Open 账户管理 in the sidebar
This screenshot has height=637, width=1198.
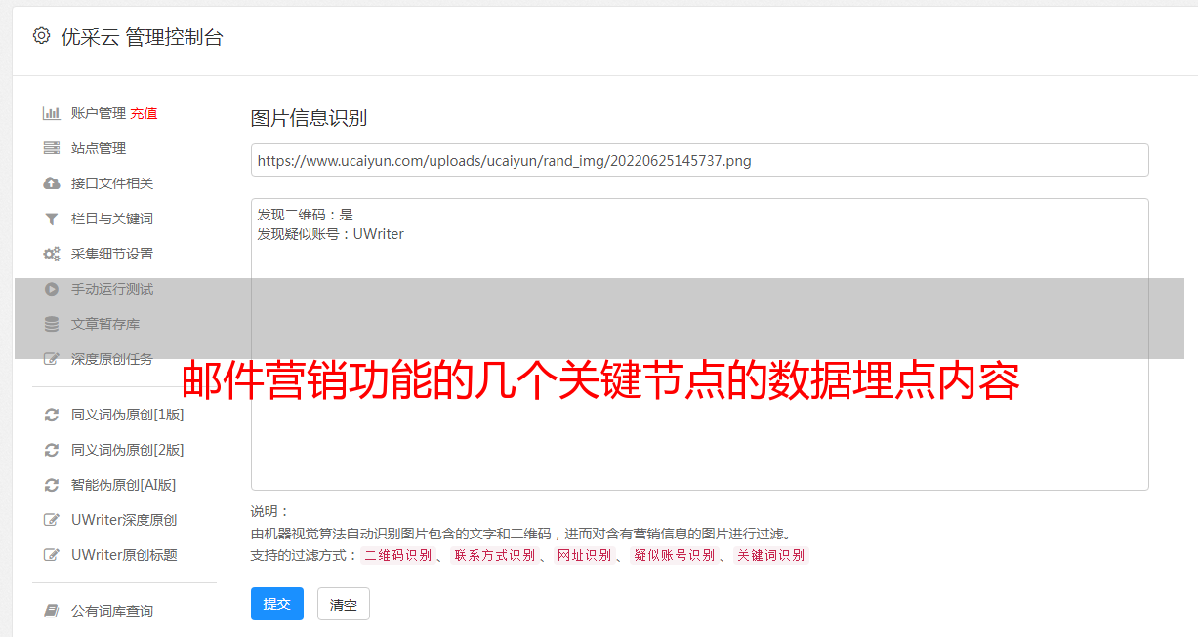click(x=99, y=113)
